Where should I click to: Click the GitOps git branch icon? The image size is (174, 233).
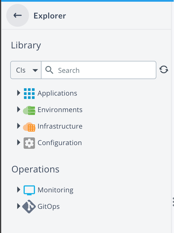29,207
